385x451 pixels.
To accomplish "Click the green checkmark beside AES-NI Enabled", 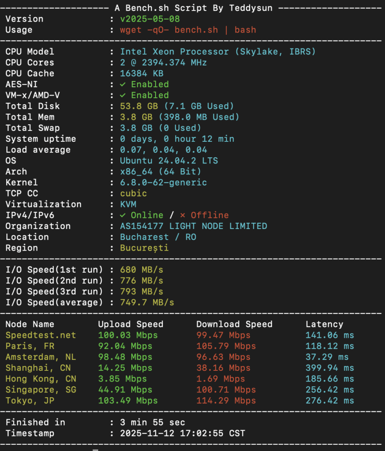I will click(123, 85).
